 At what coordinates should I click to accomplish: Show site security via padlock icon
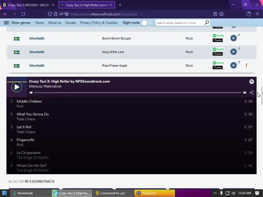tap(56, 14)
